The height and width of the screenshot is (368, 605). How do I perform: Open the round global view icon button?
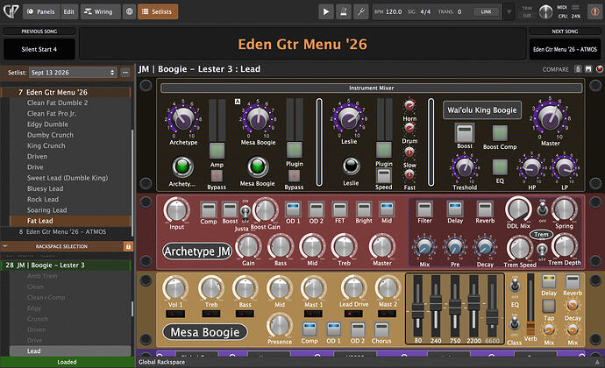(129, 11)
